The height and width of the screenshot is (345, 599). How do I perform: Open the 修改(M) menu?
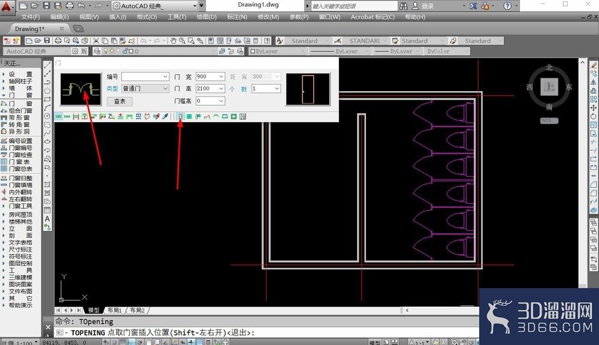[268, 17]
